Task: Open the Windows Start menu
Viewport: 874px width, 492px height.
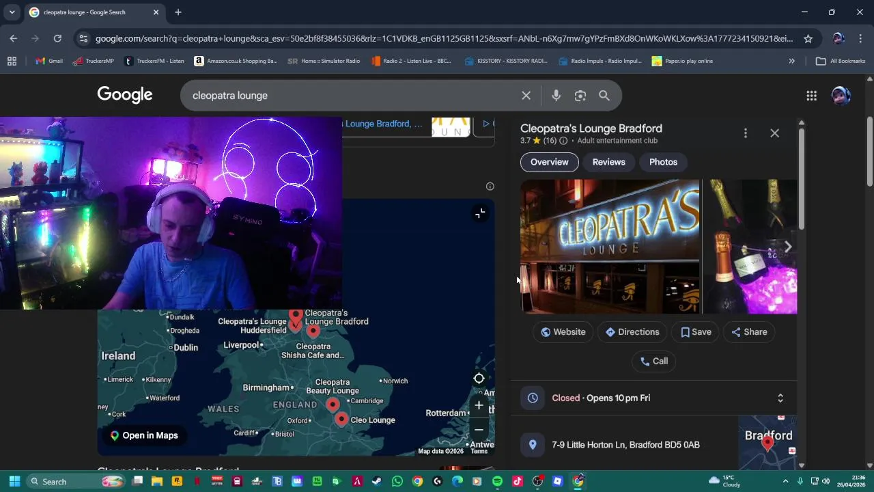Action: point(14,481)
